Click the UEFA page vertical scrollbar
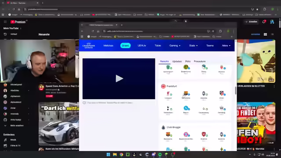 click(235, 91)
